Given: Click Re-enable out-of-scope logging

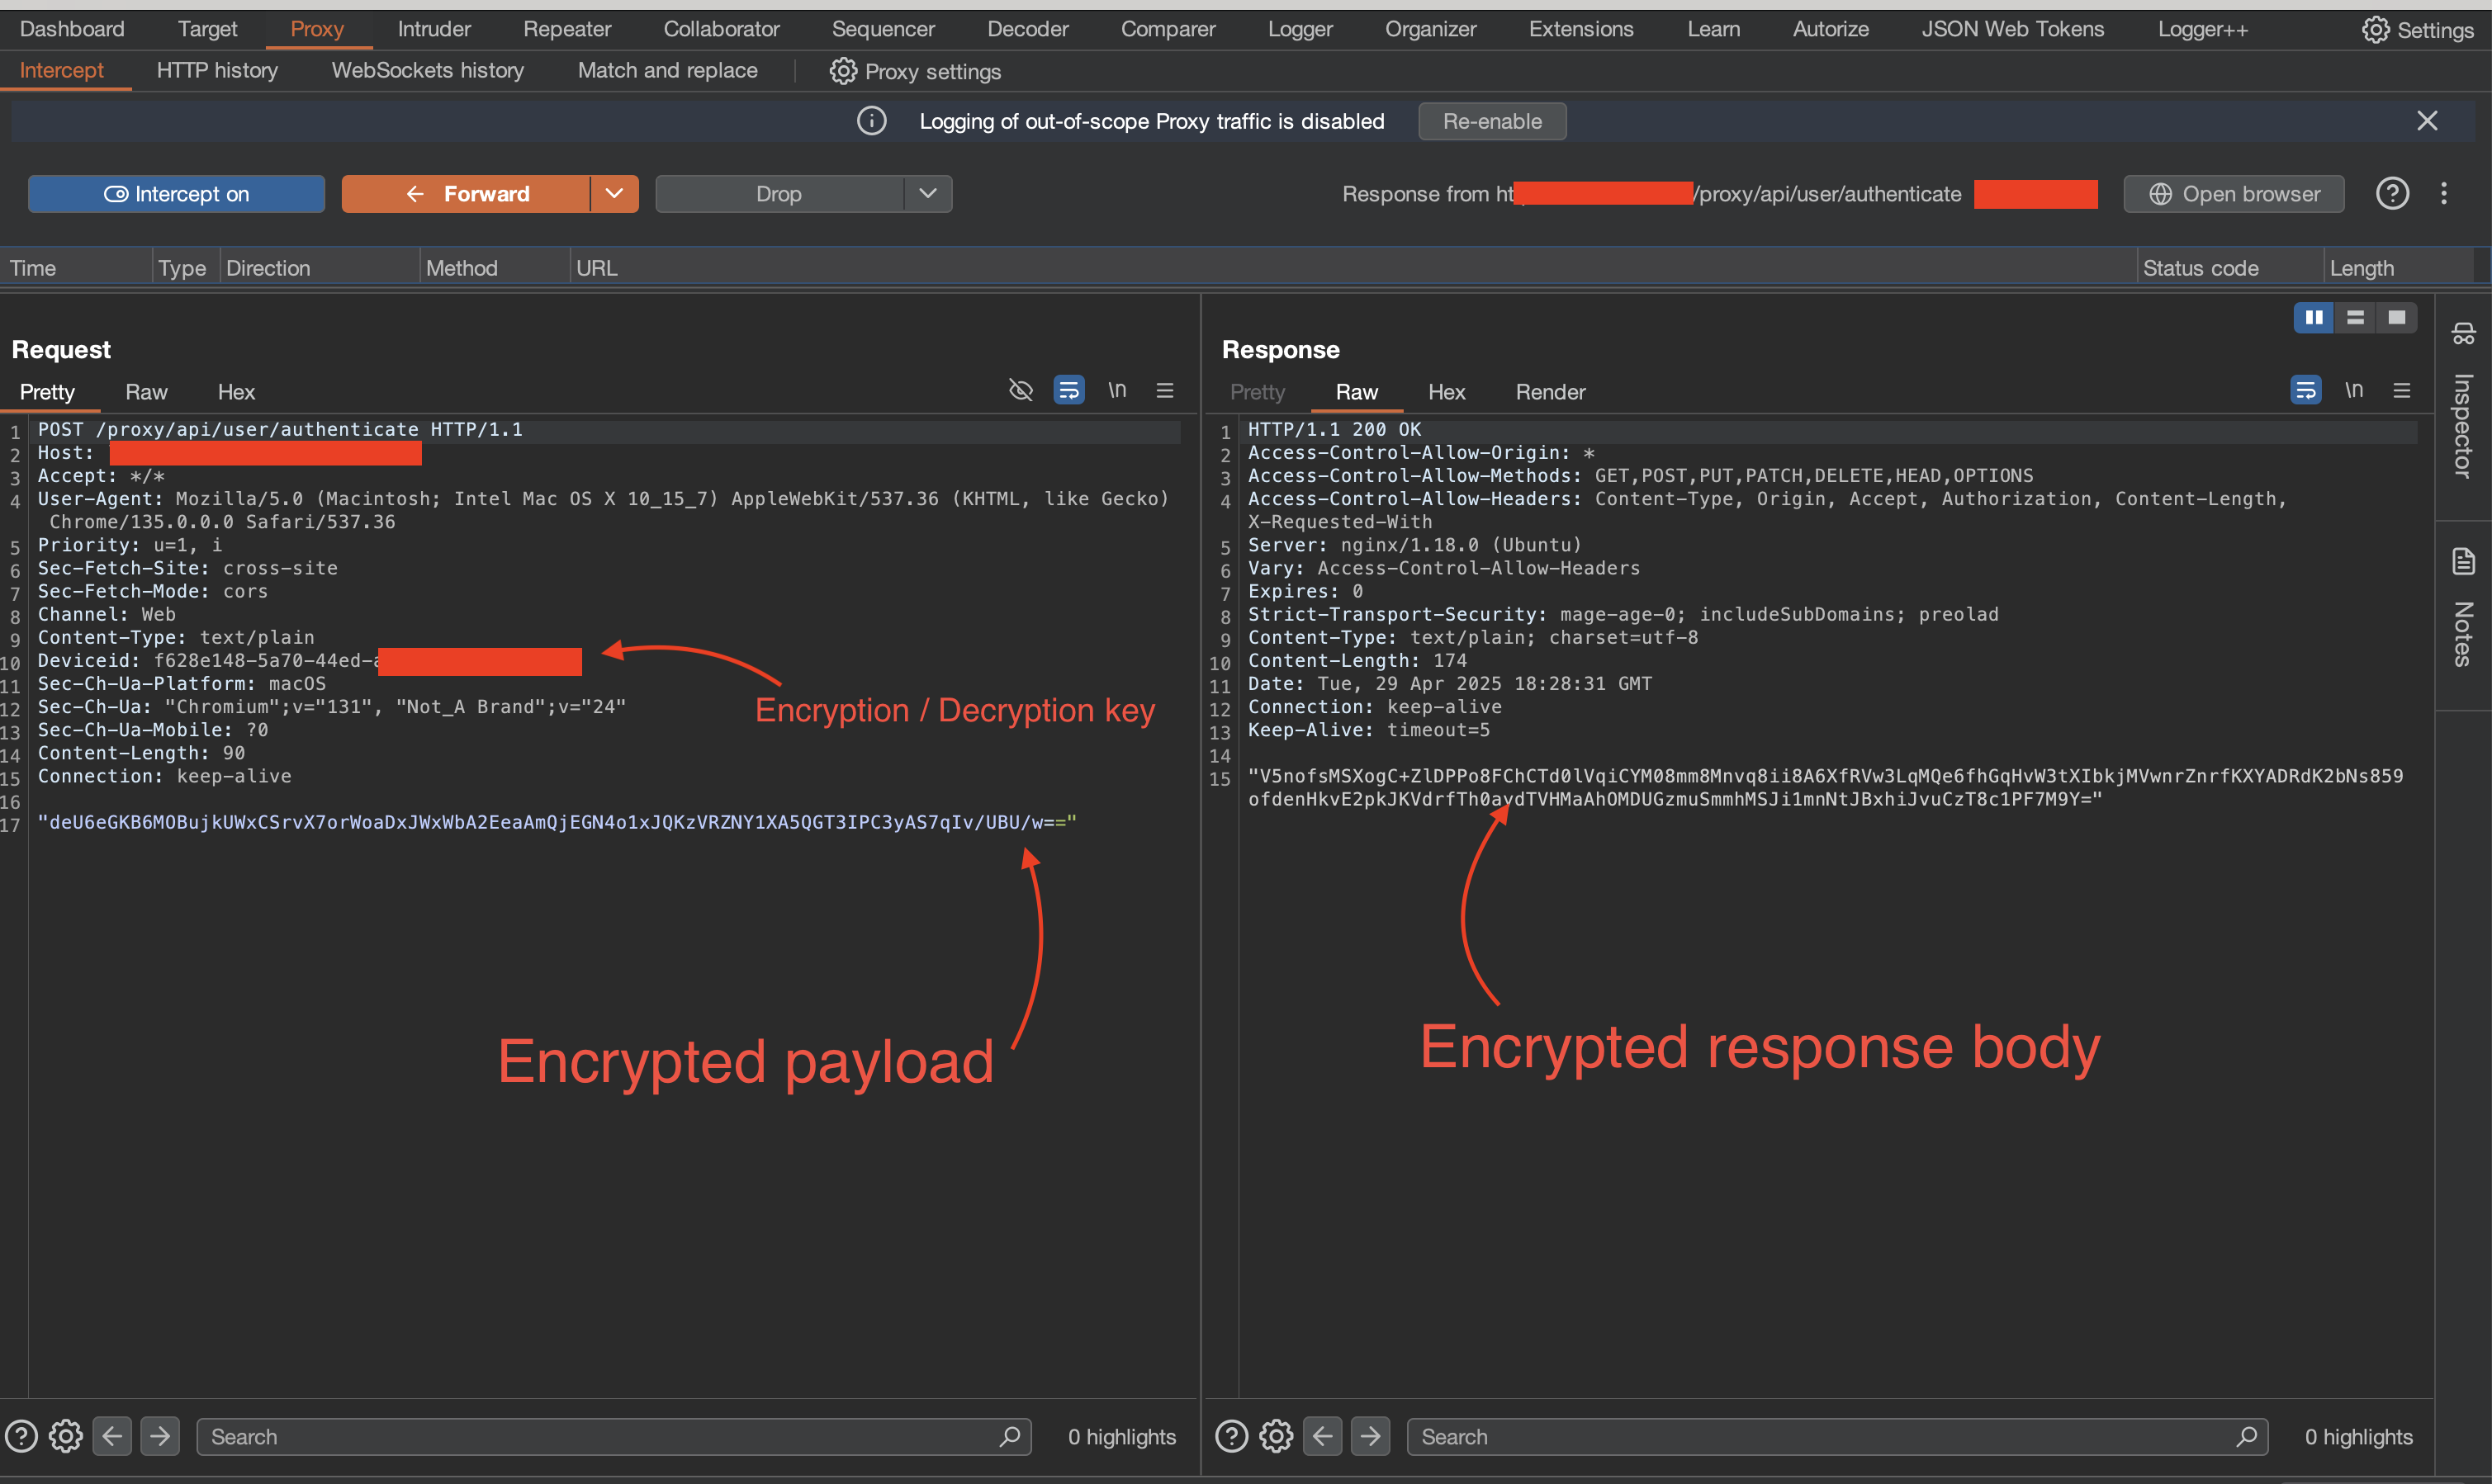Looking at the screenshot, I should point(1491,121).
